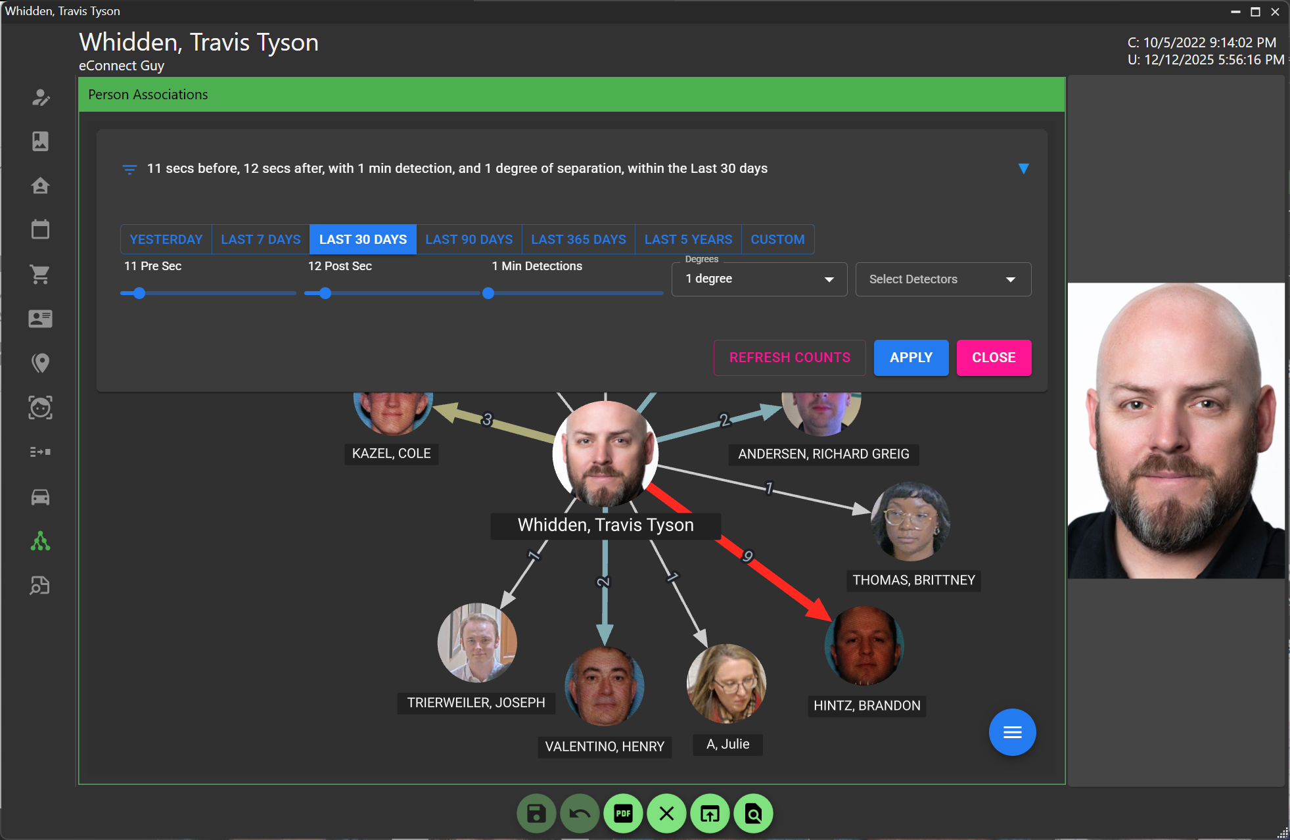
Task: Open the Person Associations network icon in sidebar
Action: click(40, 541)
